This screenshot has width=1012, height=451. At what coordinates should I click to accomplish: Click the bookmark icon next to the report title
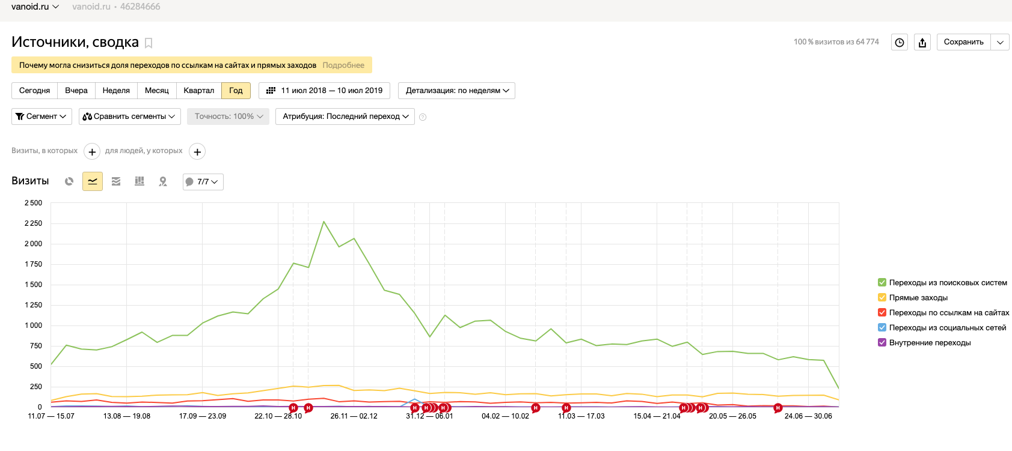149,43
